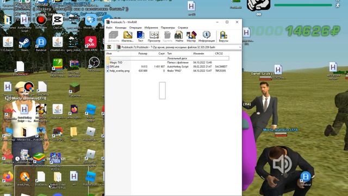
Task: Click the Информация toolbar icon
Action: point(207,36)
